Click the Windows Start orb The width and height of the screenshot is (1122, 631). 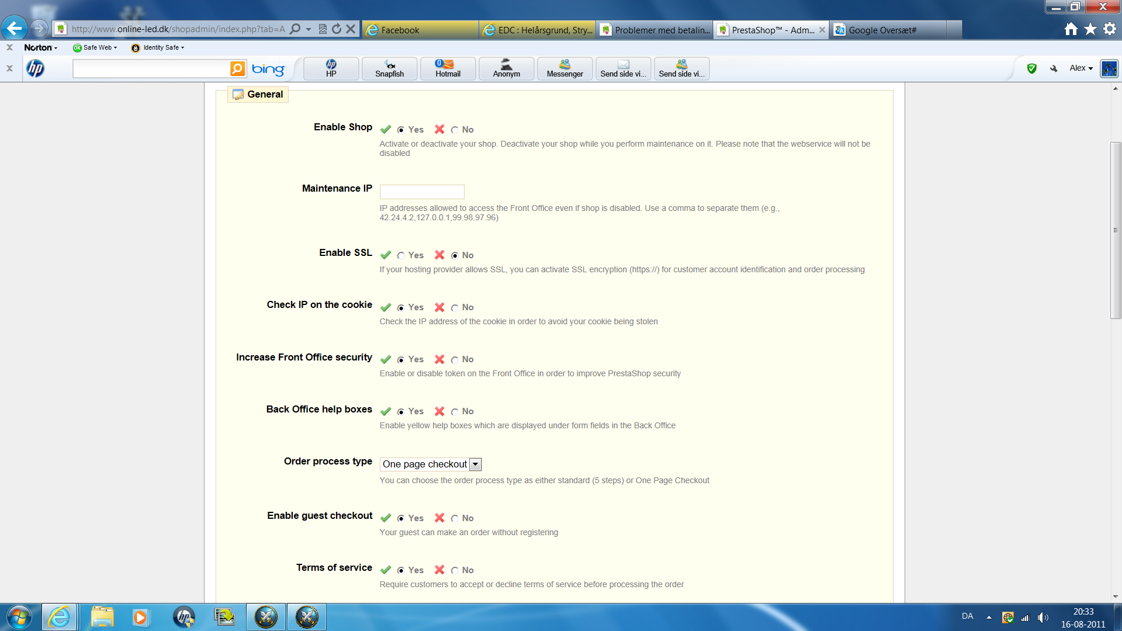[19, 617]
